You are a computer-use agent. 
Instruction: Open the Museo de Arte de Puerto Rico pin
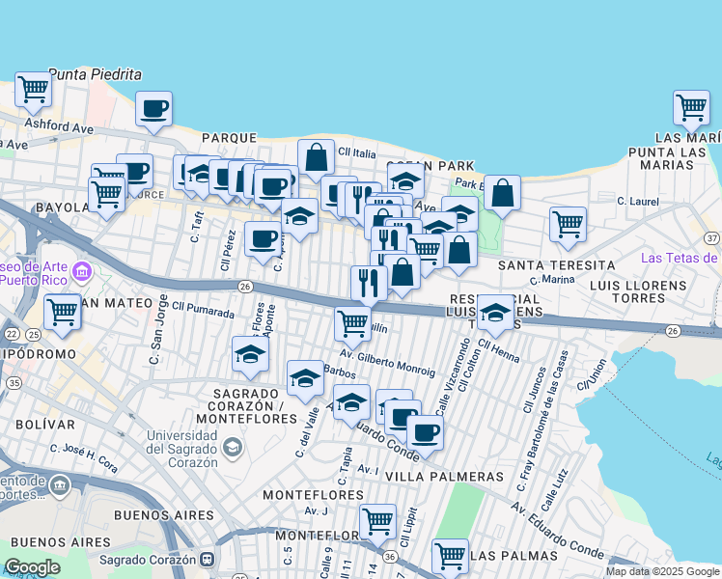point(81,273)
